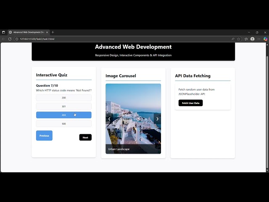This screenshot has height=202, width=269.
Task: Click the Image Carousel heading
Action: [121, 76]
